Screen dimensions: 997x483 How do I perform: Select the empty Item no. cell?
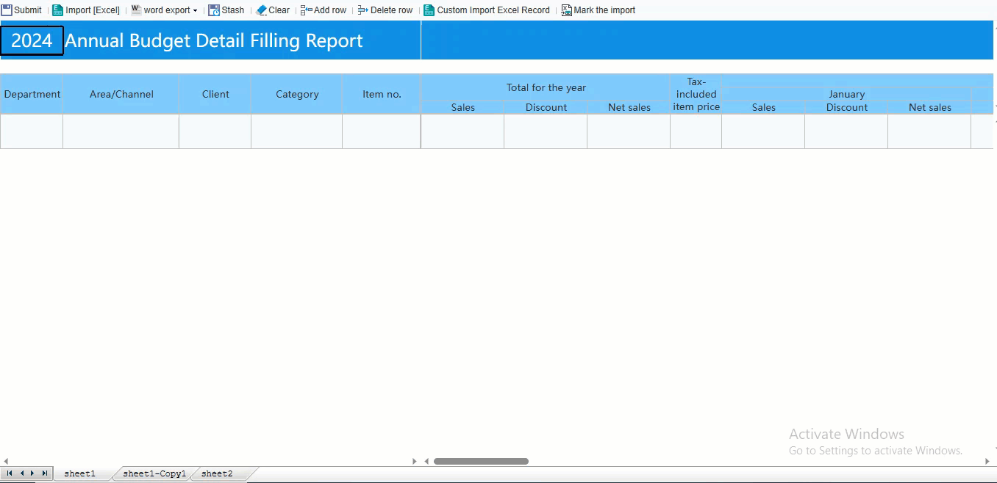tap(382, 131)
